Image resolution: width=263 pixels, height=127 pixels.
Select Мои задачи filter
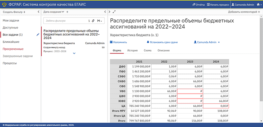coord(11,21)
